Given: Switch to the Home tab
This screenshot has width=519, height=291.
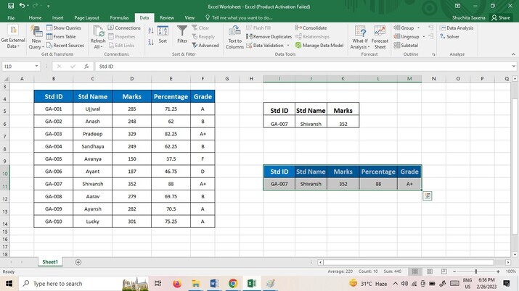Looking at the screenshot, I should point(35,18).
